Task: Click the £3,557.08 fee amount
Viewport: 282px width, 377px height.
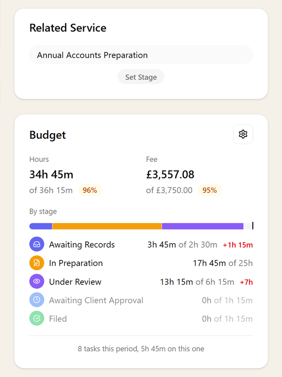Action: (170, 174)
